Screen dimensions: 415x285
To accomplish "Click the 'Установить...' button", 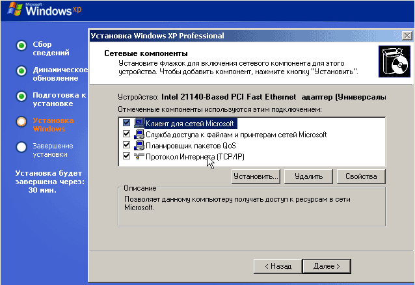I will pyautogui.click(x=256, y=176).
